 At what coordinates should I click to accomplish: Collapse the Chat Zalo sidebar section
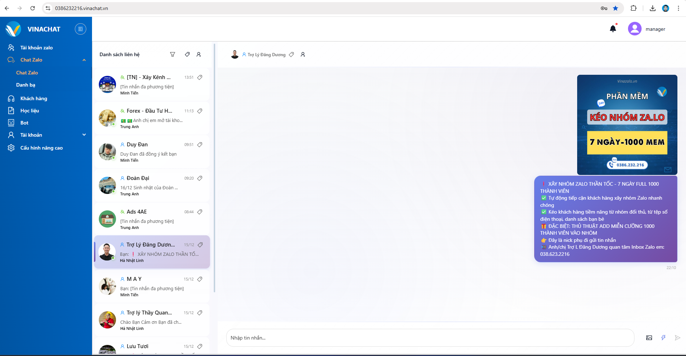tap(84, 60)
